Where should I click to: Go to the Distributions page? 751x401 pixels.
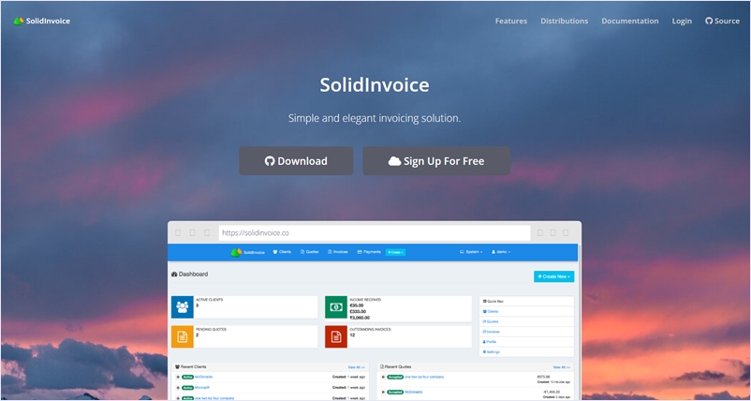(564, 21)
